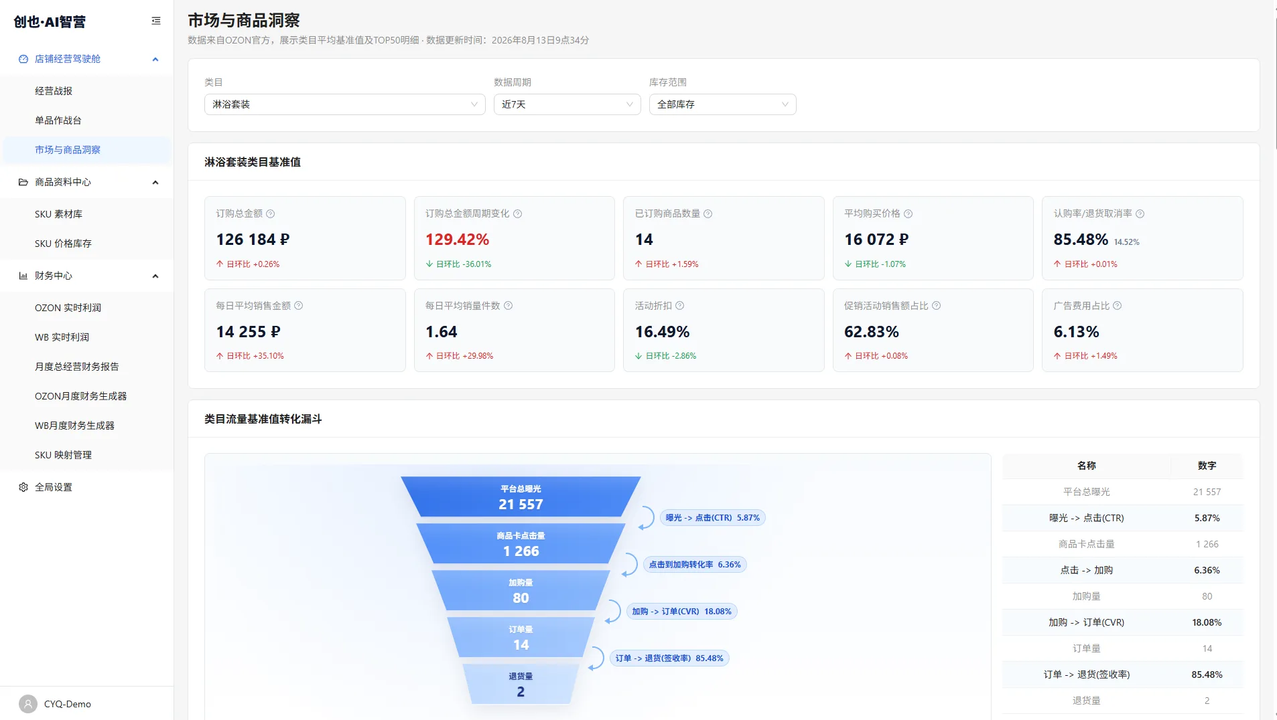Image resolution: width=1277 pixels, height=720 pixels.
Task: Open 单品作战台 menu item
Action: click(87, 120)
